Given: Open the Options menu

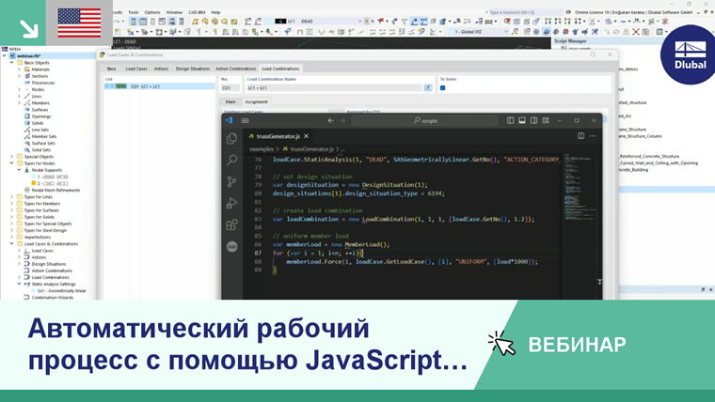Looking at the screenshot, I should [x=152, y=12].
